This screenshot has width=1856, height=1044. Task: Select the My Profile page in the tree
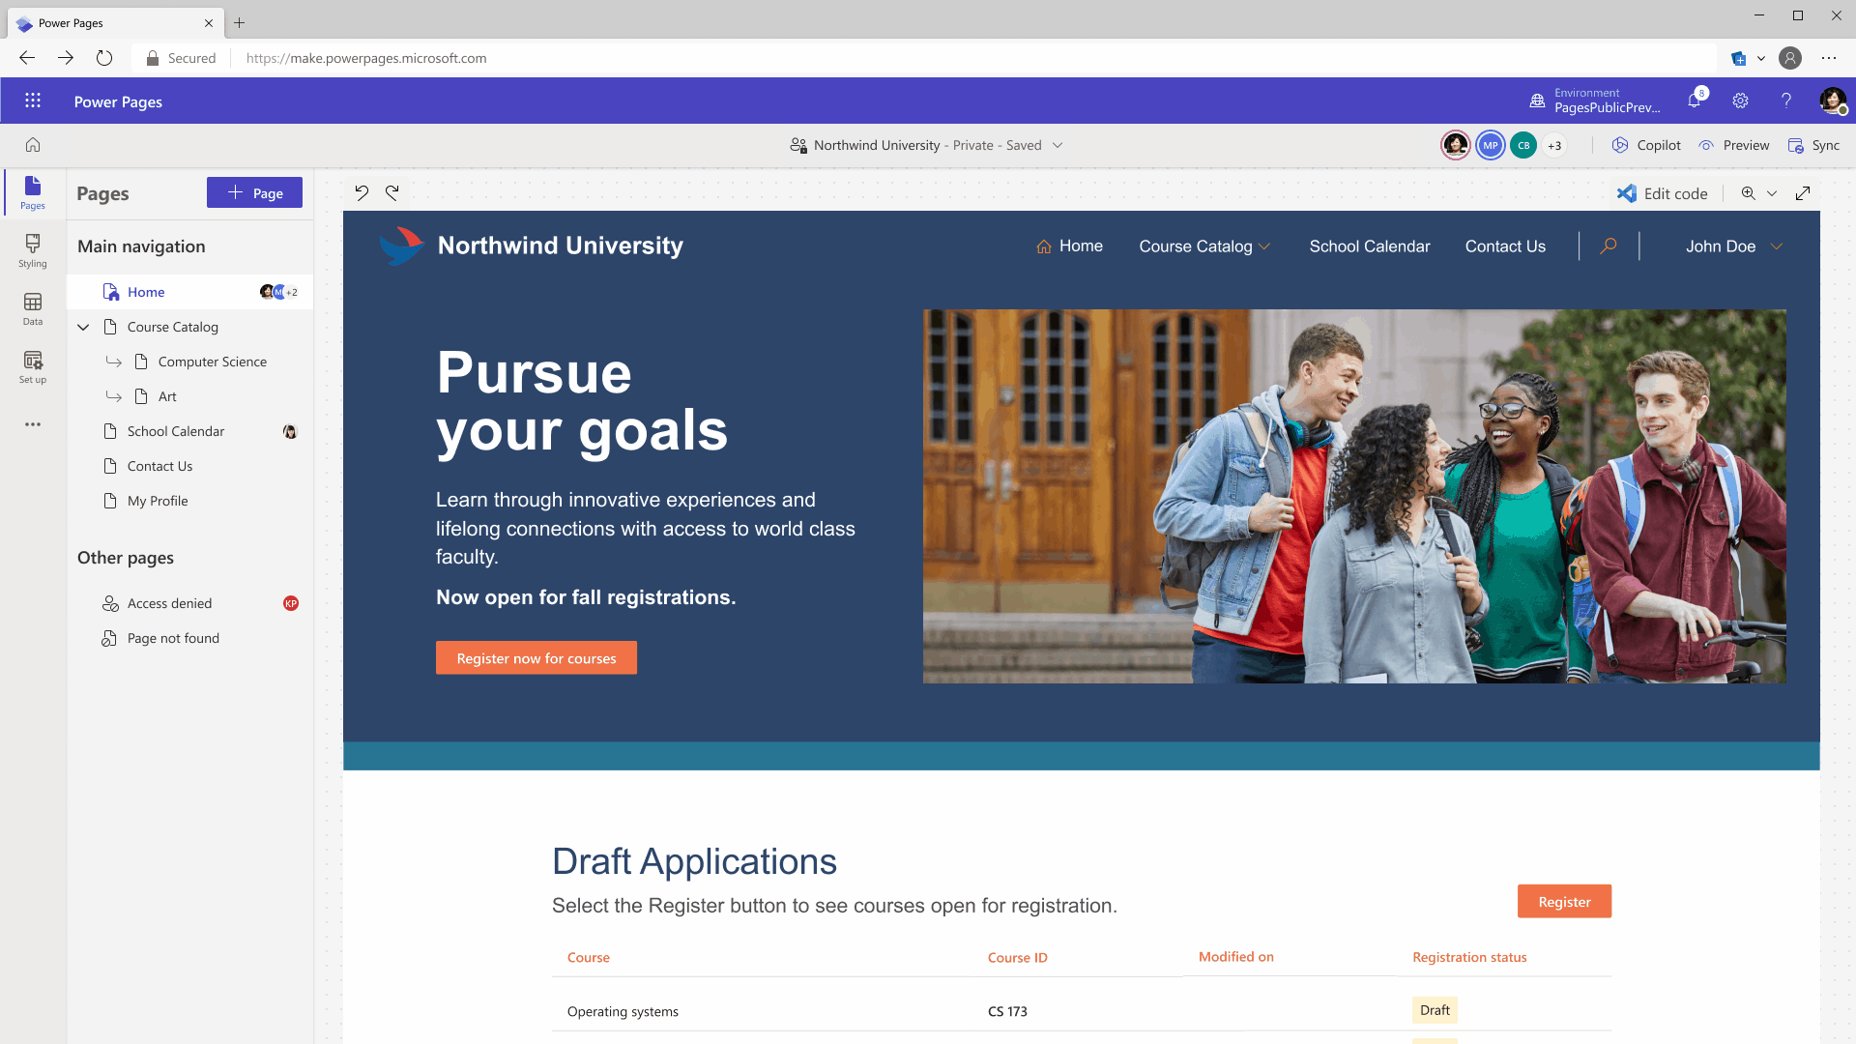pyautogui.click(x=157, y=500)
